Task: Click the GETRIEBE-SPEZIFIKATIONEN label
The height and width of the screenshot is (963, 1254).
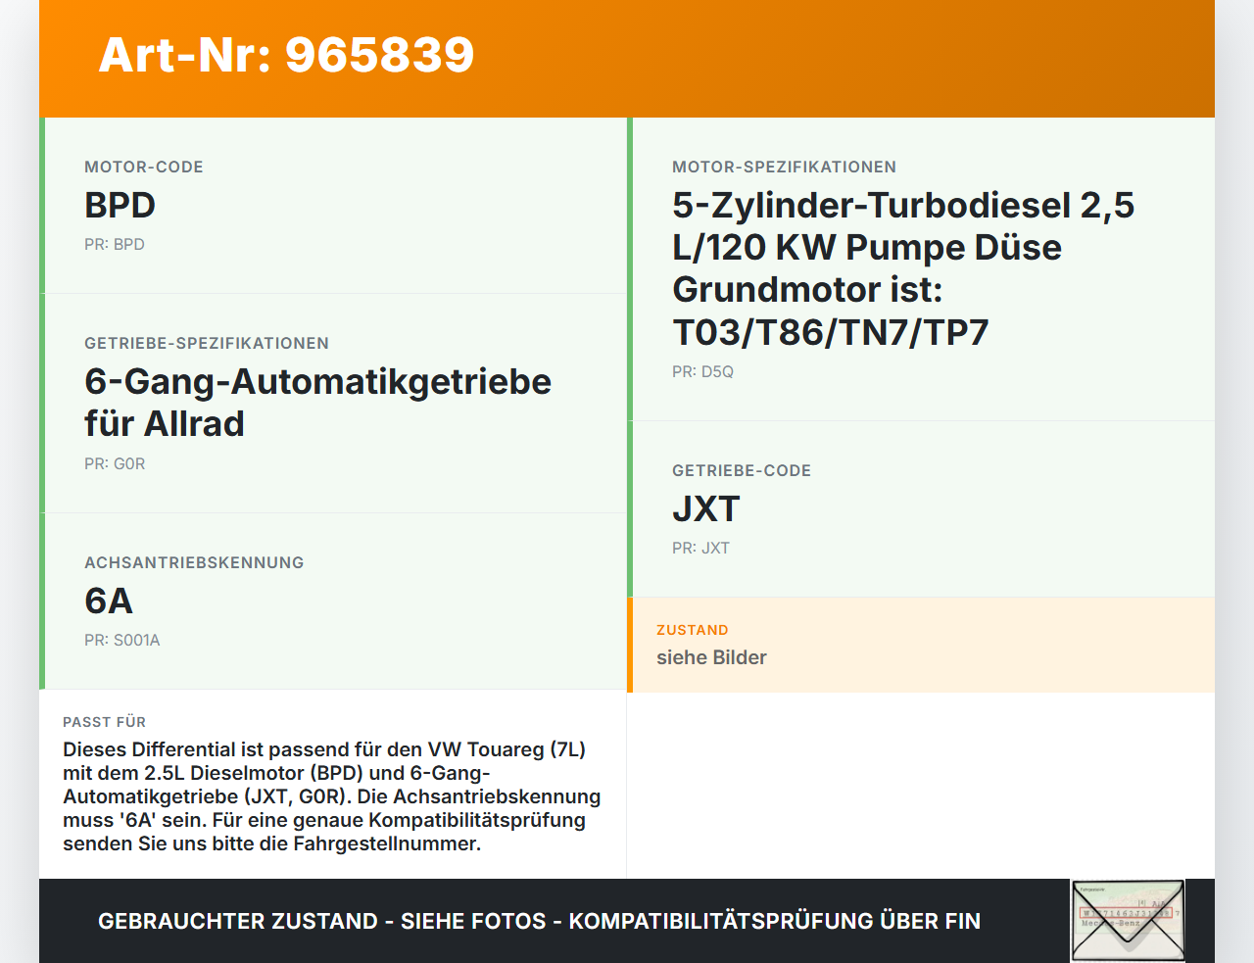Action: coord(207,344)
